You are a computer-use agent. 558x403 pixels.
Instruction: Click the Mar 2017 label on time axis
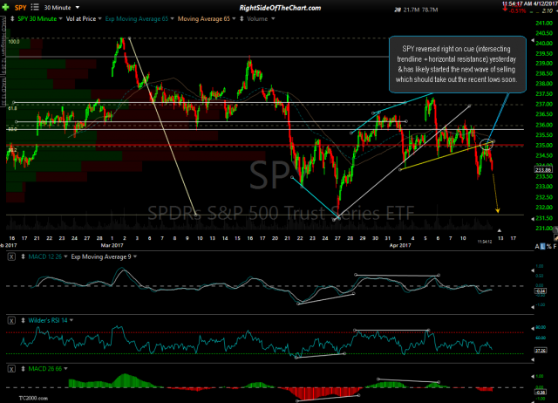[112, 245]
